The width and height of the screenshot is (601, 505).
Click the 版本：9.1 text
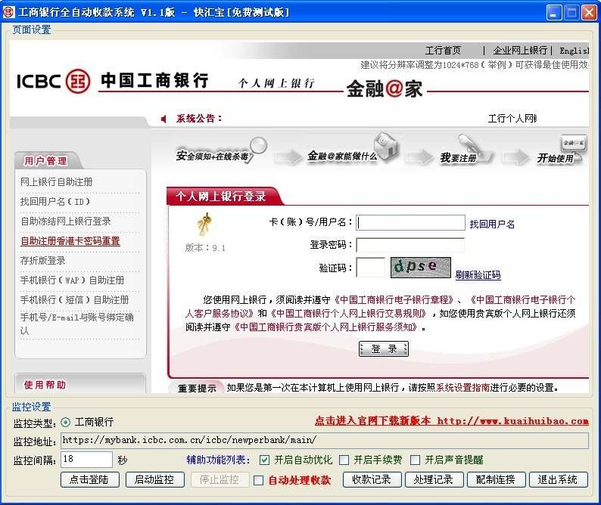click(x=205, y=248)
